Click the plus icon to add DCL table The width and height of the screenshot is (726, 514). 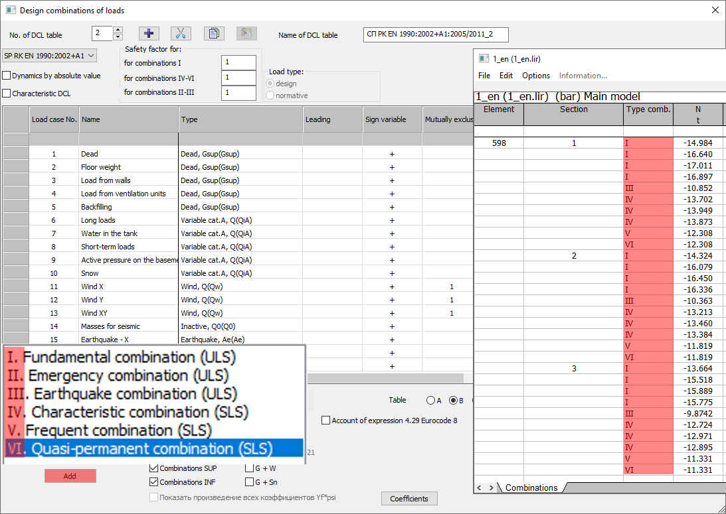point(149,34)
